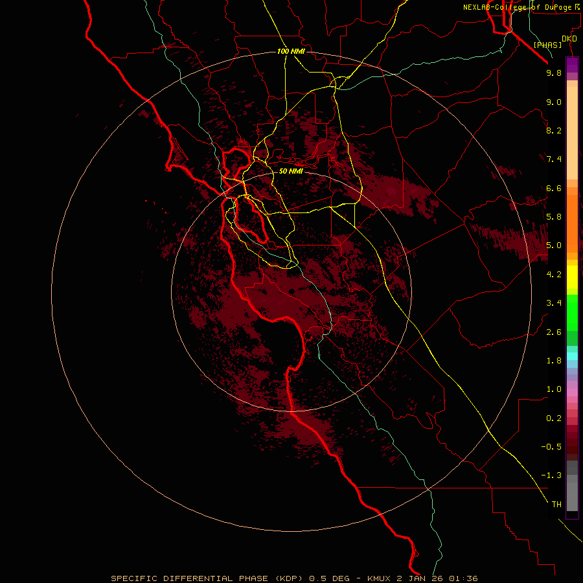Screen dimensions: 583x583
Task: Click the DKD label above the legend
Action: 569,39
